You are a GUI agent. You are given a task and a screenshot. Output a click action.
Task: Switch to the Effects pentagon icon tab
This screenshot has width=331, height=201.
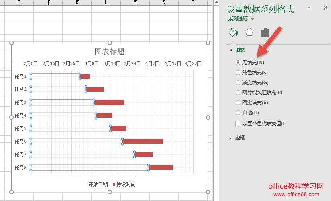pos(249,32)
